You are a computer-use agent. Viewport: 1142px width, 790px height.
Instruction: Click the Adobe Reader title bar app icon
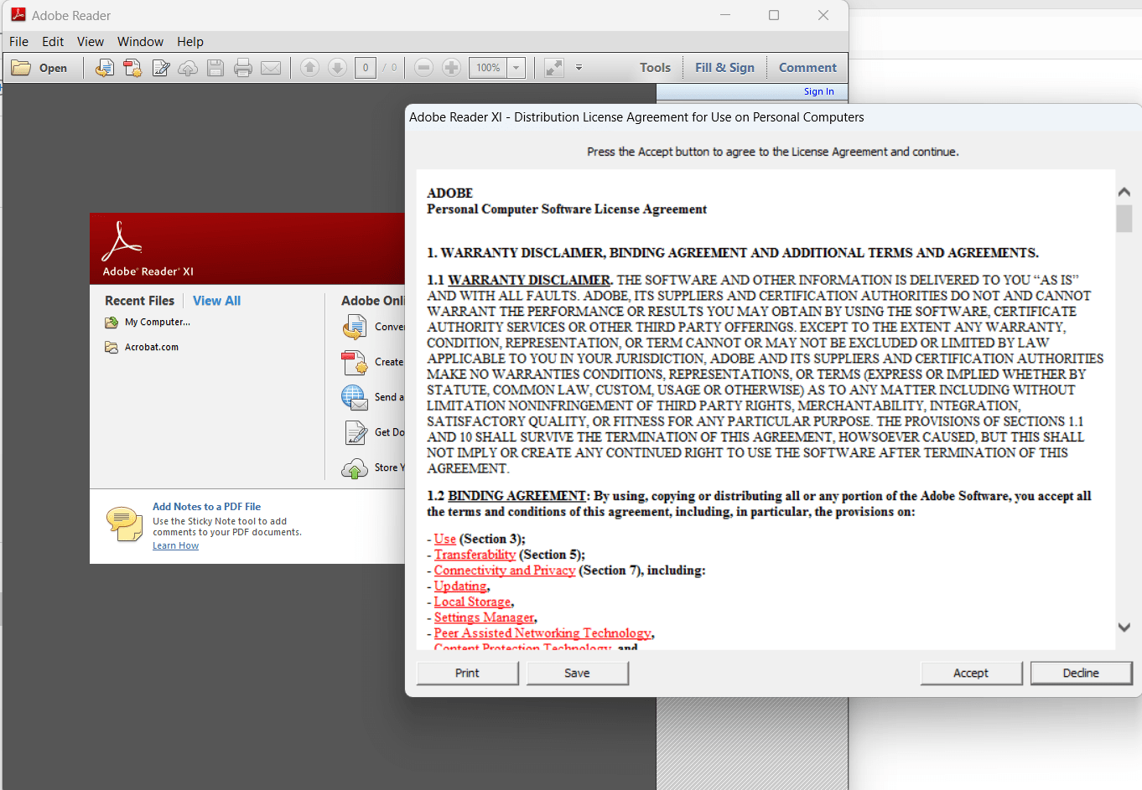pyautogui.click(x=18, y=15)
